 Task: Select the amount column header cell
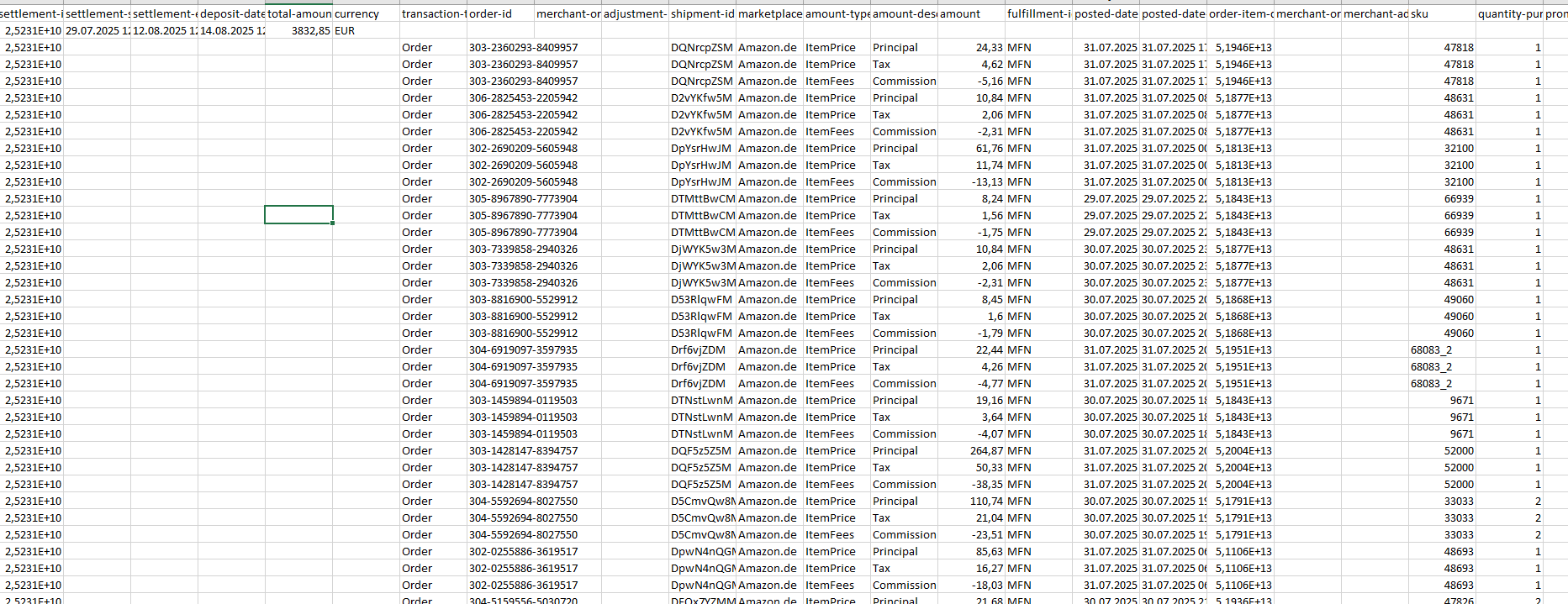[971, 14]
